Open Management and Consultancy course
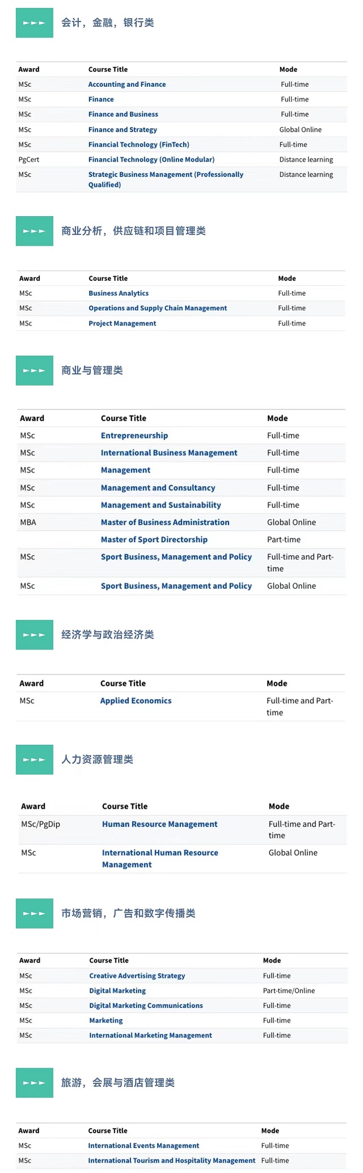Screen dimensions: 363x1173 158,488
